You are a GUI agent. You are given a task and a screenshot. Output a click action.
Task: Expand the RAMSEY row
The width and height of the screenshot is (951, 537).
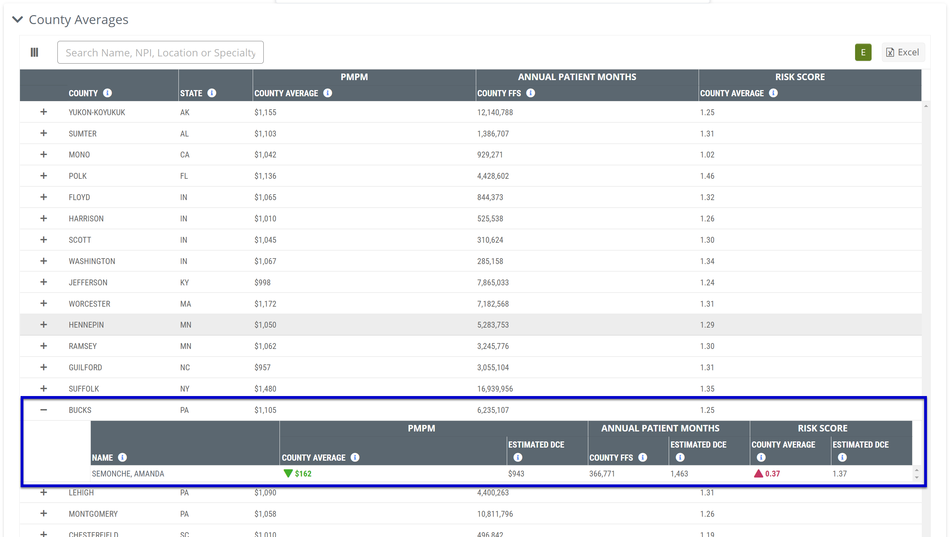pos(44,346)
